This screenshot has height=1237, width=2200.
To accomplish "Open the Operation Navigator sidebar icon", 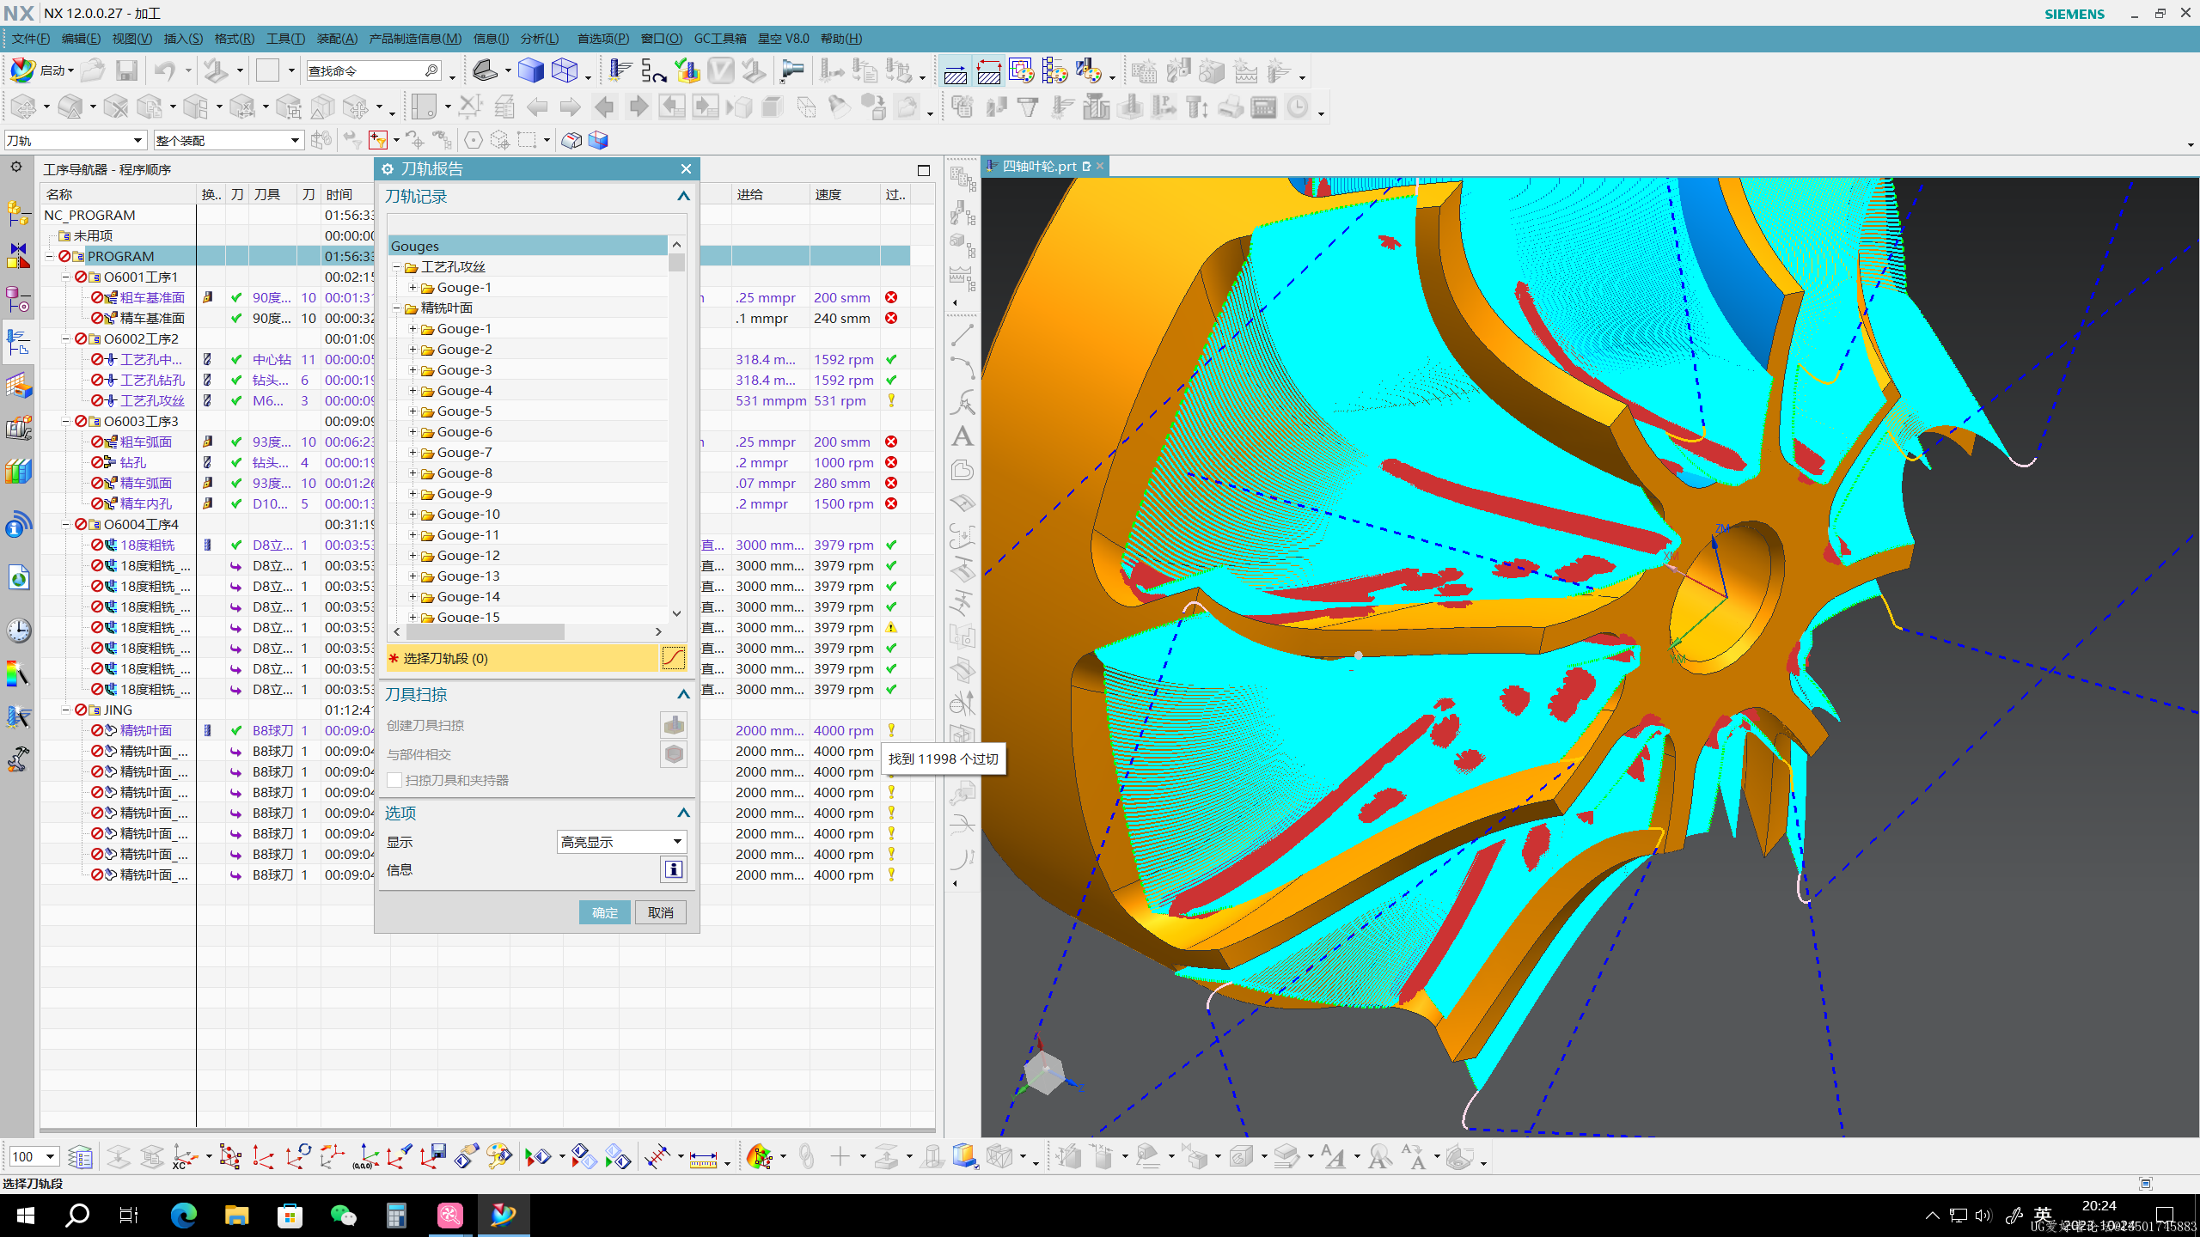I will point(18,342).
